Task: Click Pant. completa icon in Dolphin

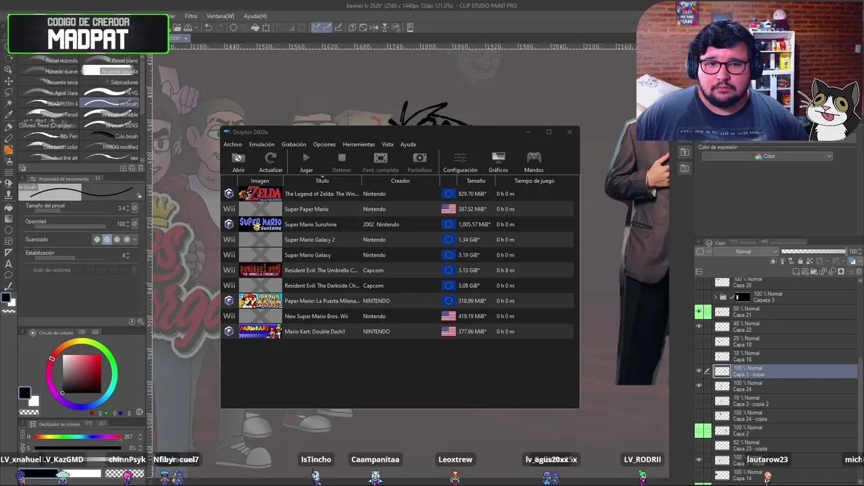Action: point(381,158)
